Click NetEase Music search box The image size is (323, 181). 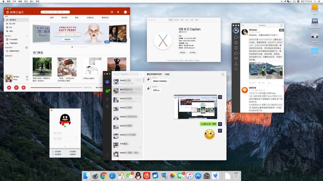click(x=55, y=12)
